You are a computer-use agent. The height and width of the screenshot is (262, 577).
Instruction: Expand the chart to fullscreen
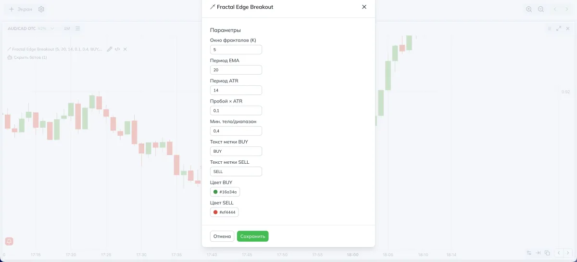[x=559, y=28]
